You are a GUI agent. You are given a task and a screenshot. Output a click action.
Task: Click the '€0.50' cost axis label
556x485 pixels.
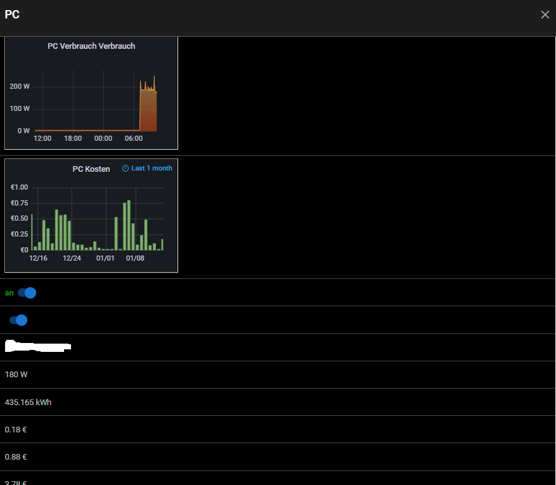point(20,218)
